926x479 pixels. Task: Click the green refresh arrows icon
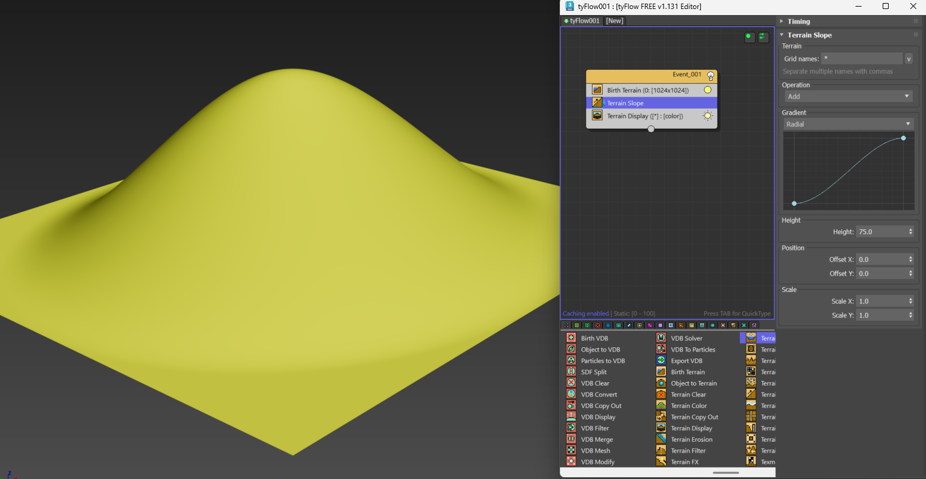click(x=762, y=37)
